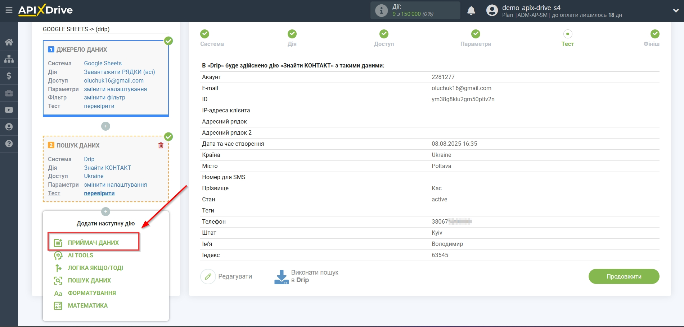Screen dimensions: 684x327
Task: Click Drip змінити налаштування link
Action: point(115,184)
